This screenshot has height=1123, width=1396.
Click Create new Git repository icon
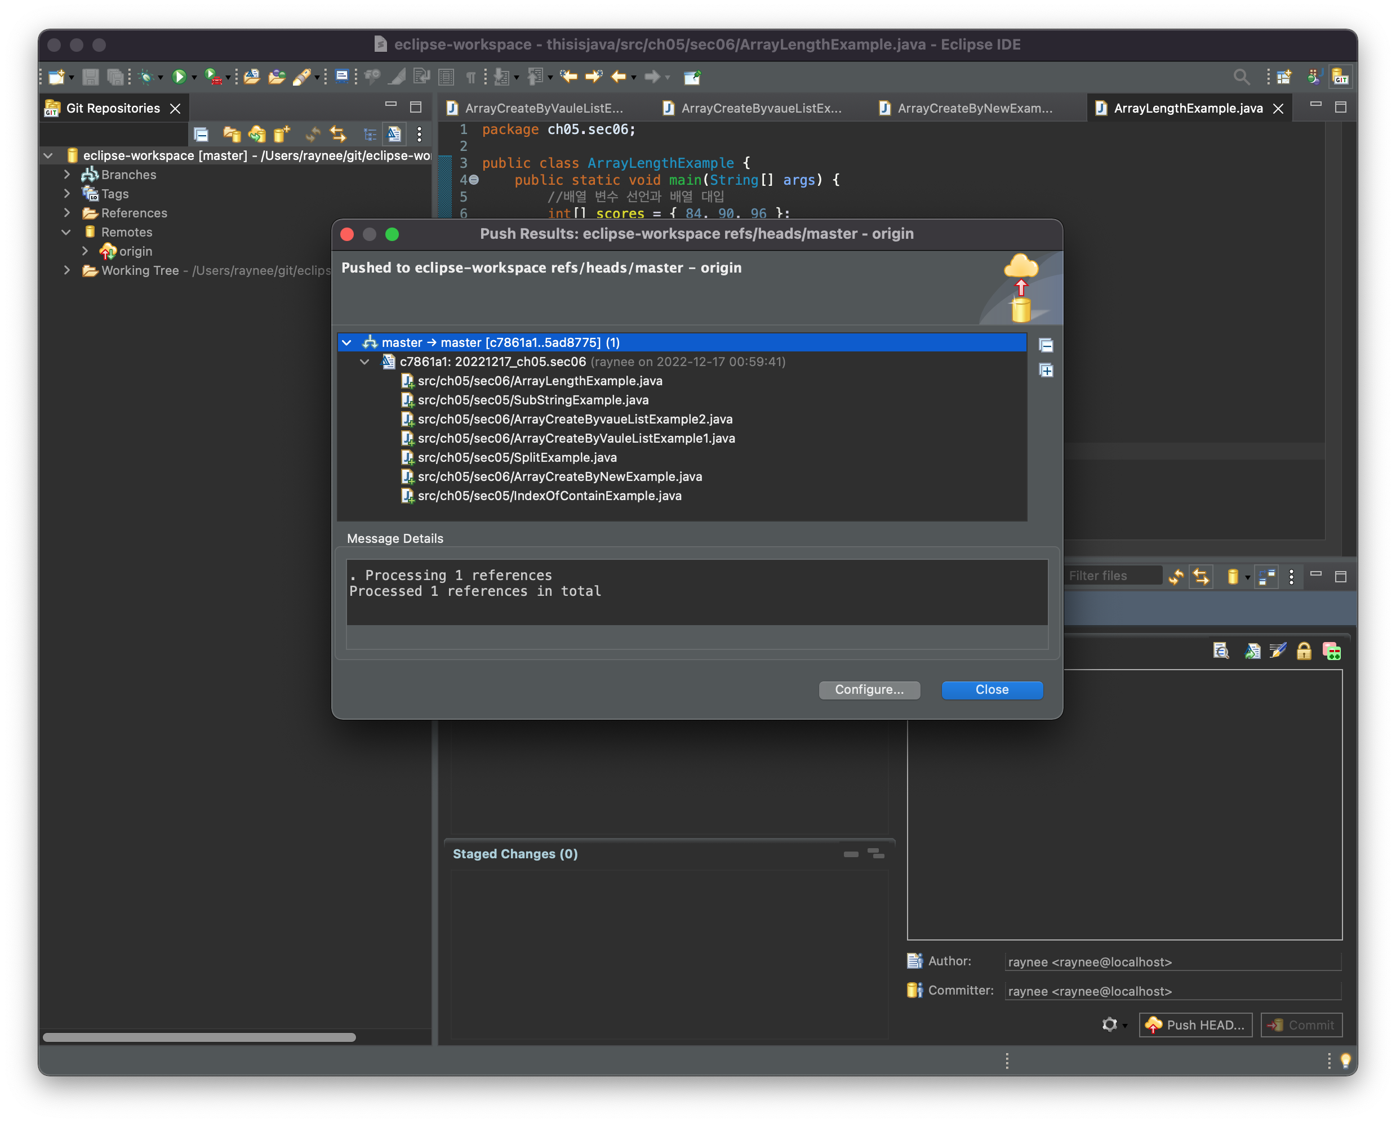click(282, 134)
